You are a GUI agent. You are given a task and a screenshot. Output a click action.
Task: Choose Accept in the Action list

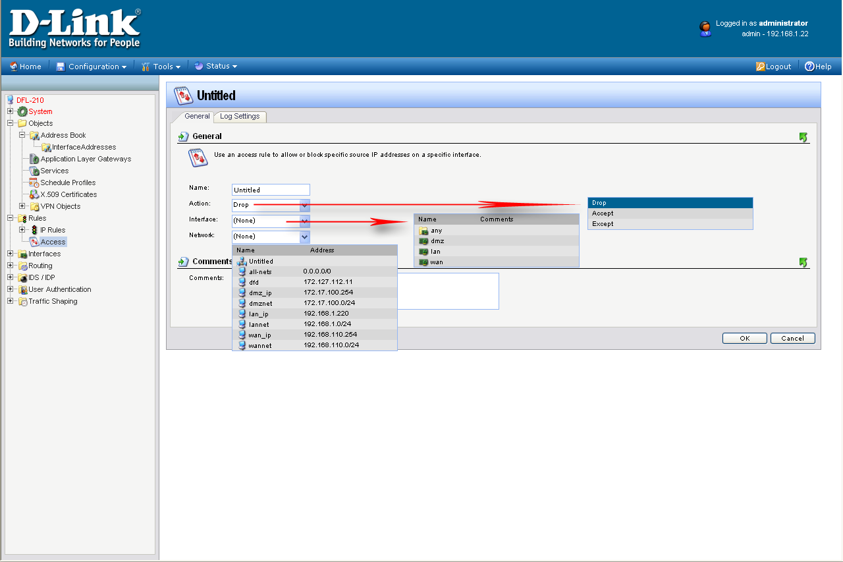[x=670, y=213]
